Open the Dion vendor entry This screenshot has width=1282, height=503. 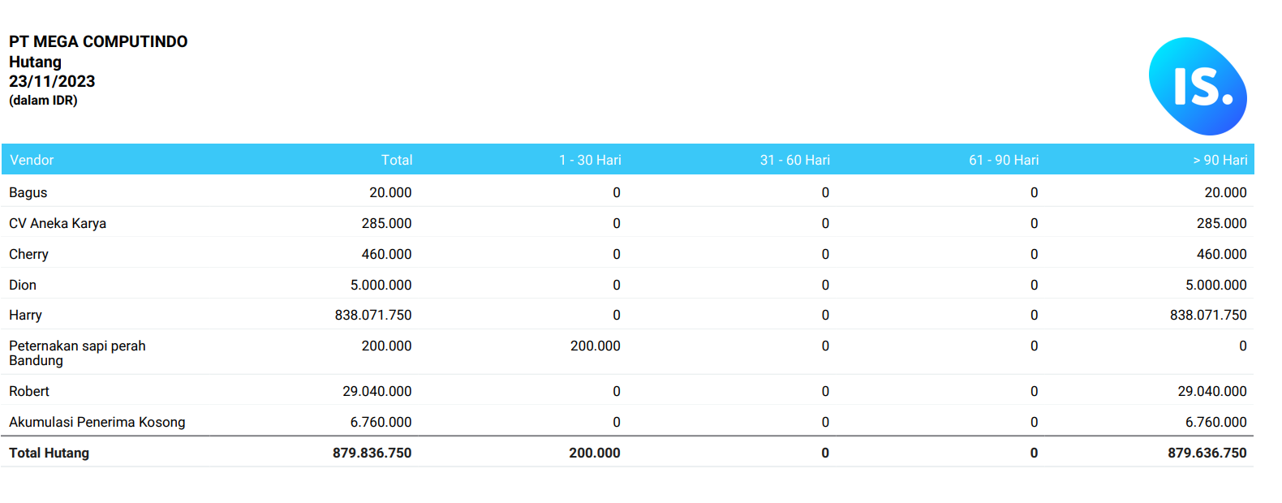click(x=23, y=285)
